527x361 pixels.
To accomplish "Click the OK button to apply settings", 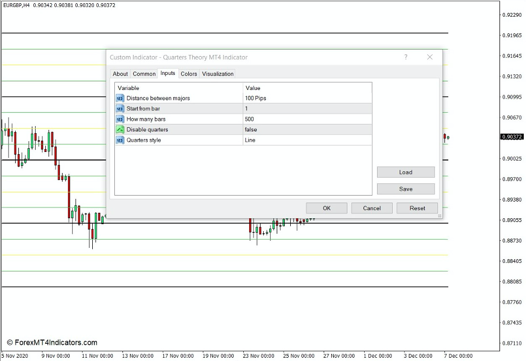I will pos(326,207).
